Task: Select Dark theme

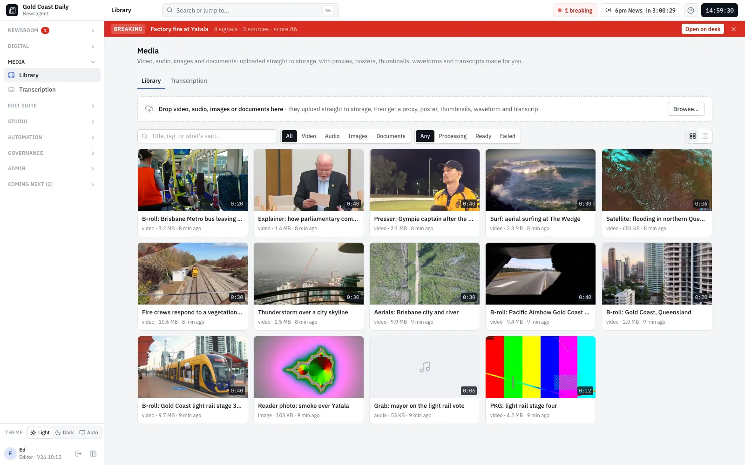Action: [x=65, y=432]
